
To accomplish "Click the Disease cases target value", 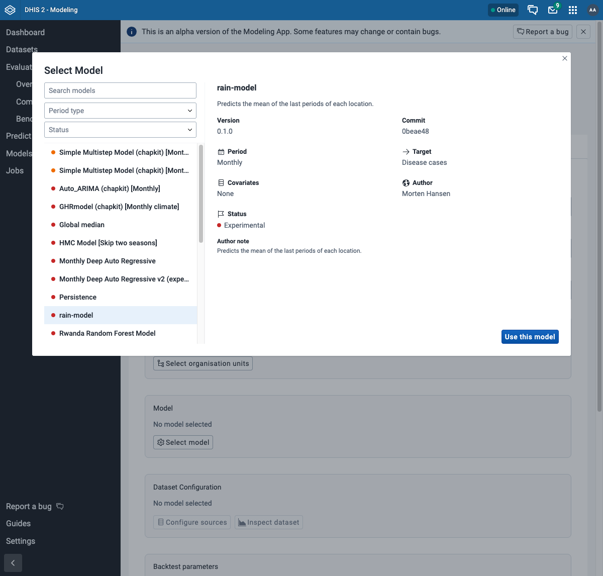I will (x=424, y=162).
